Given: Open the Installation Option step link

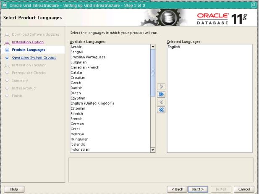Looking at the screenshot, I should click(28, 42).
